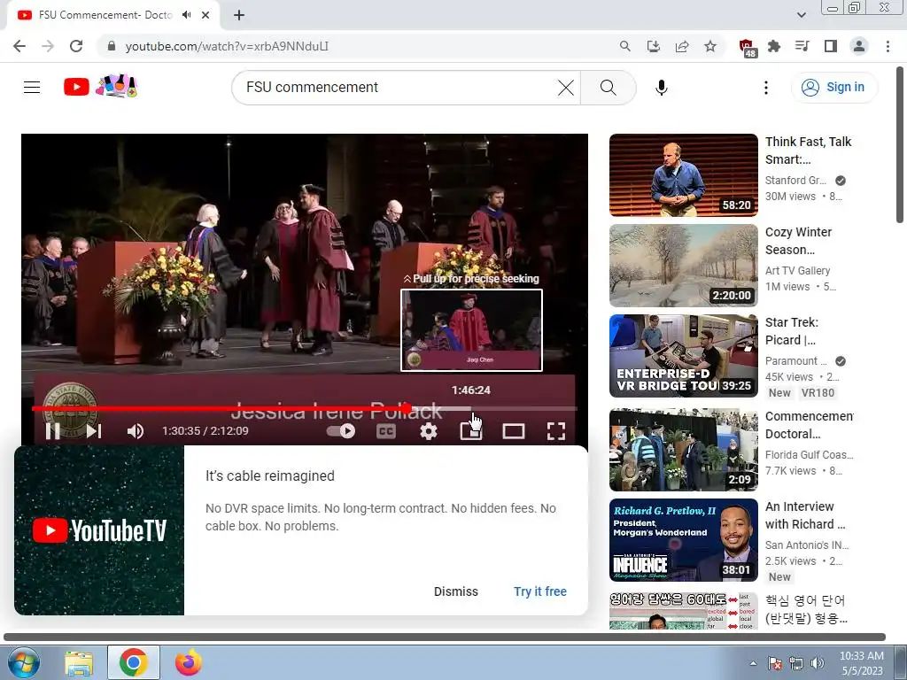The width and height of the screenshot is (907, 680).
Task: Toggle closed captions CC button
Action: coord(386,431)
